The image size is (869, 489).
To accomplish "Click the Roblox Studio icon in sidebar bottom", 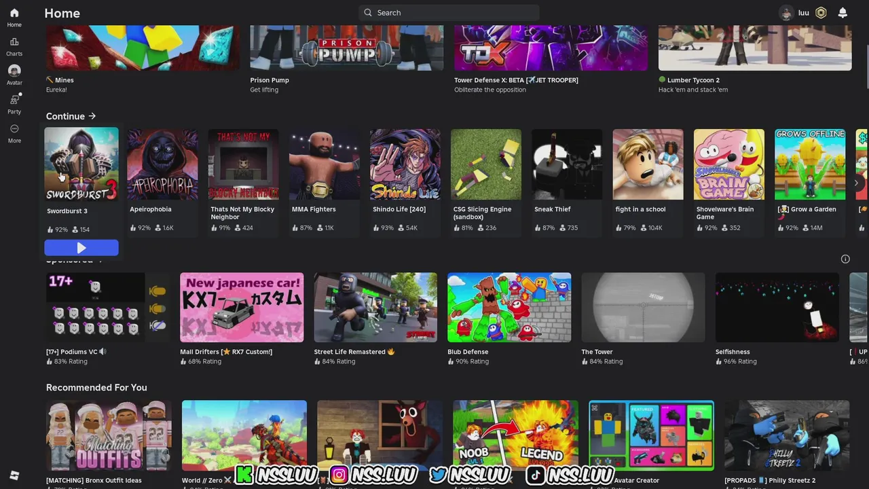I will tap(14, 475).
